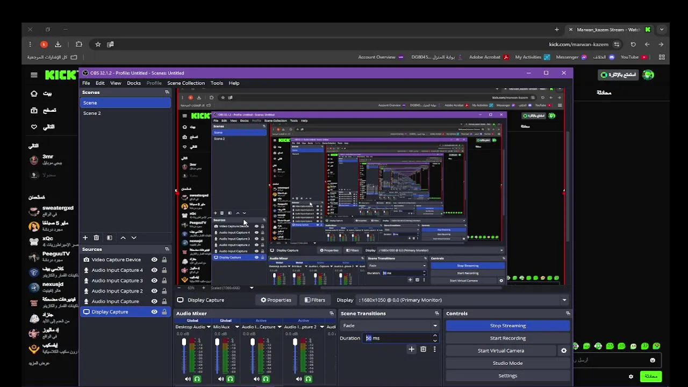Mute the Mic/Aux speaker icon
Screen dimensions: 688x387
point(221,379)
